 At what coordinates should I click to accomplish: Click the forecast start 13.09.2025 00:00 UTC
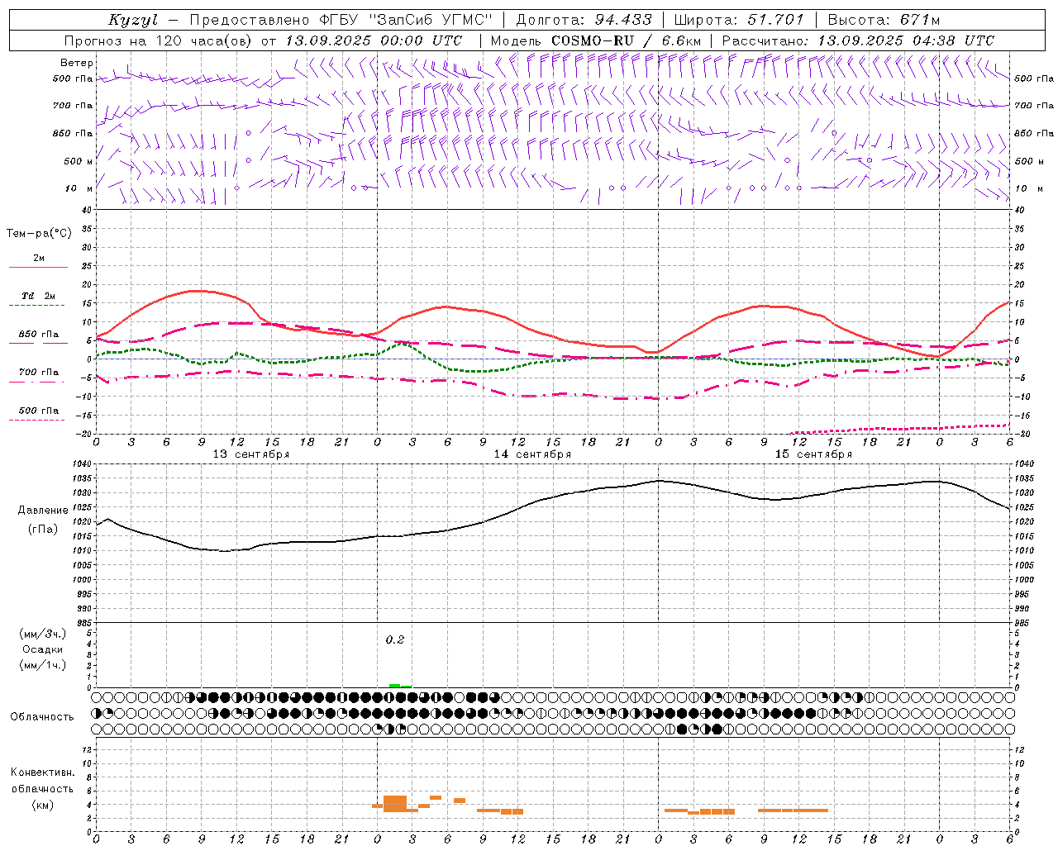tap(374, 40)
